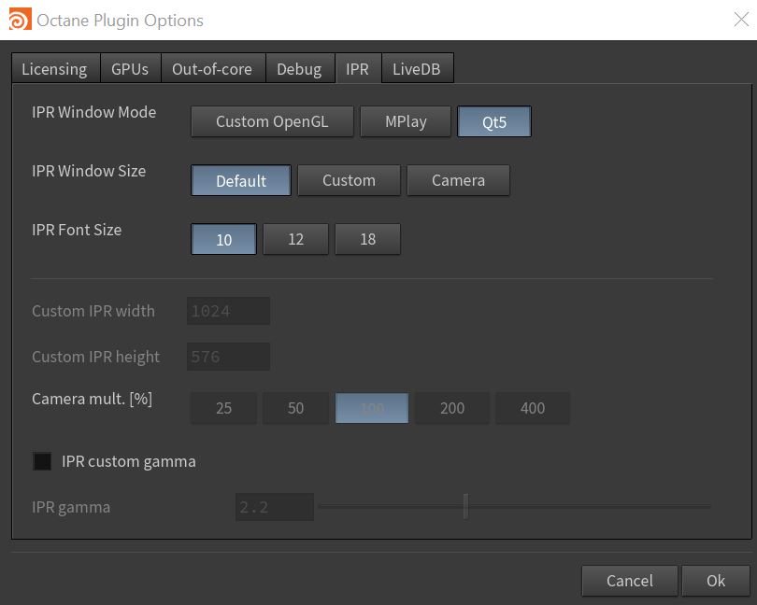Set IPR Font Size to 12
Viewport: 757px width, 605px height.
pos(295,239)
